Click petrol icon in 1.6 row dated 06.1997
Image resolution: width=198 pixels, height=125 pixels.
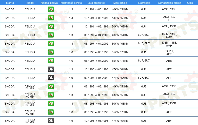coord(51,60)
